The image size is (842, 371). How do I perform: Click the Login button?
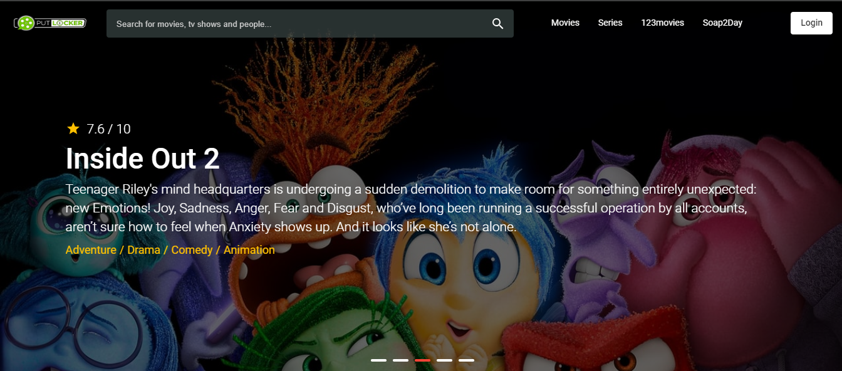tap(811, 23)
